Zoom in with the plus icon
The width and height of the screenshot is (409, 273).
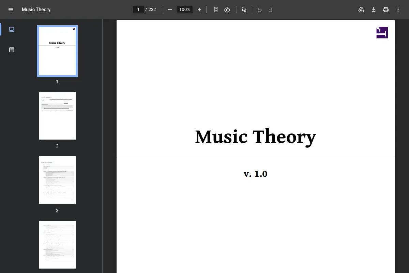(199, 10)
